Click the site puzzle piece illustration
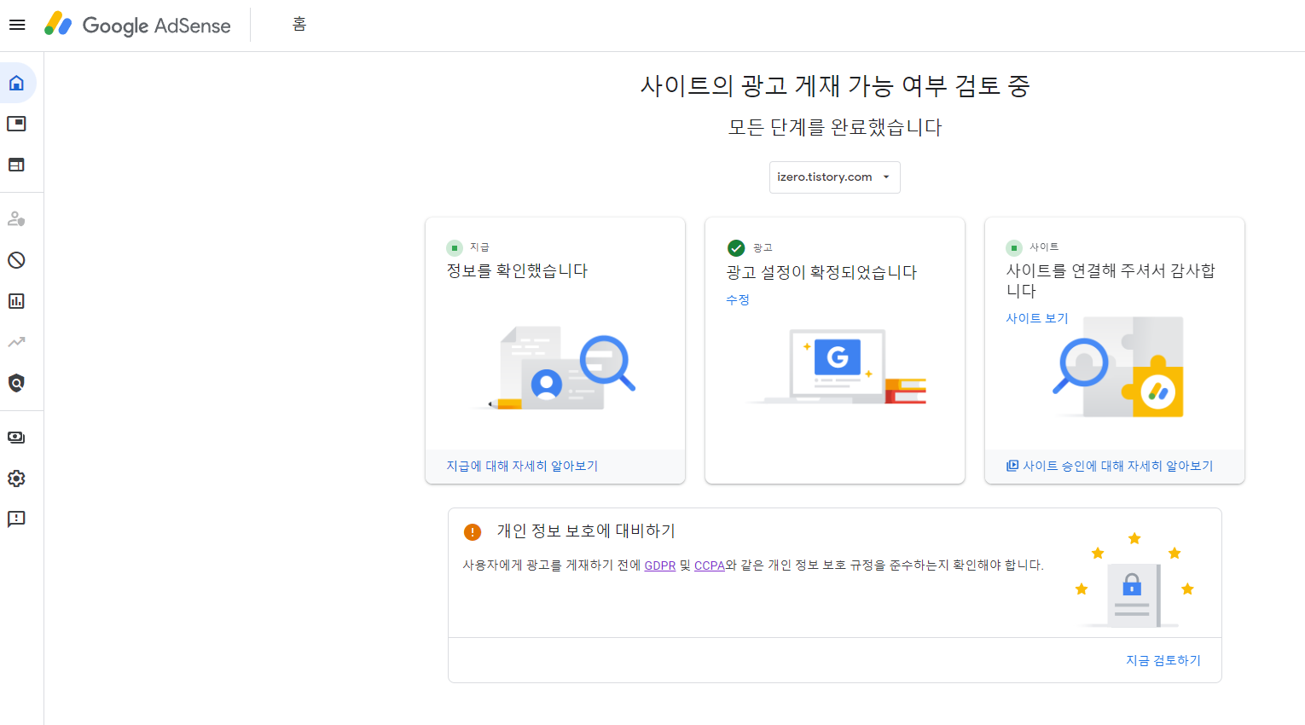The height and width of the screenshot is (725, 1305). tap(1117, 367)
